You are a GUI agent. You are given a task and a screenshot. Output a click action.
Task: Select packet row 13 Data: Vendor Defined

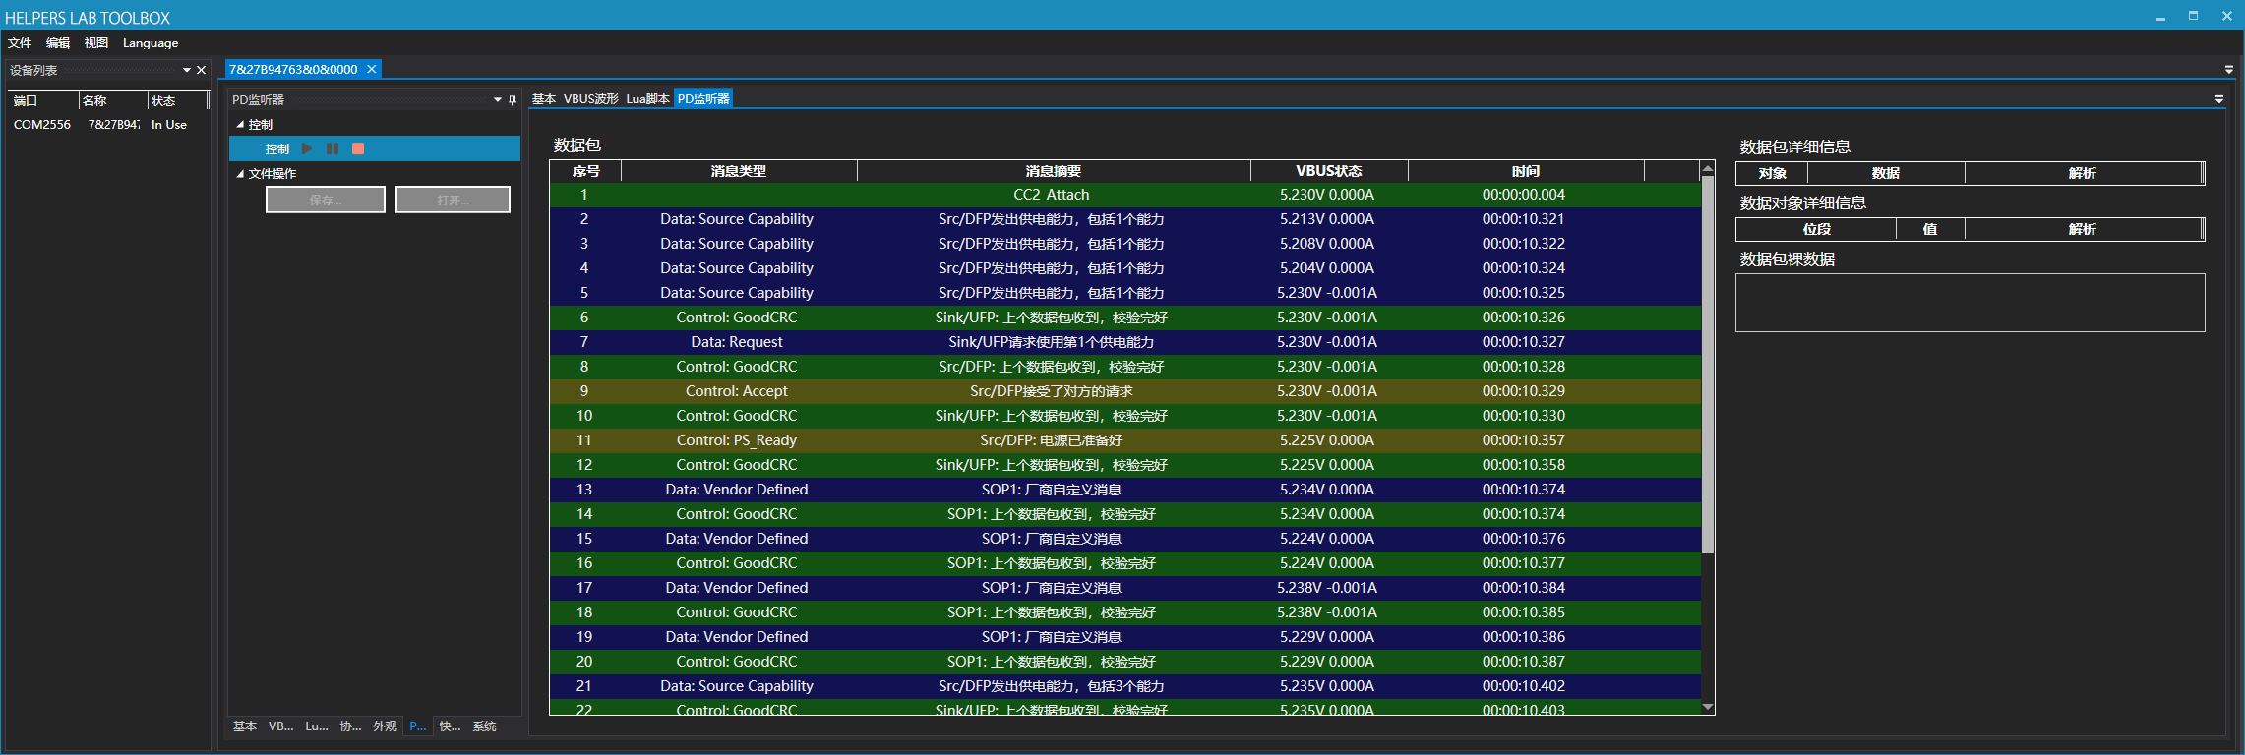pyautogui.click(x=1125, y=490)
